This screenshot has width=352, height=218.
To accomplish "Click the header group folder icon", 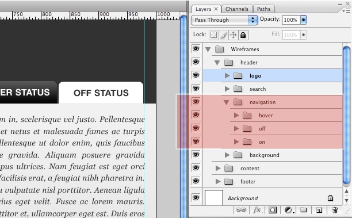I will [228, 63].
